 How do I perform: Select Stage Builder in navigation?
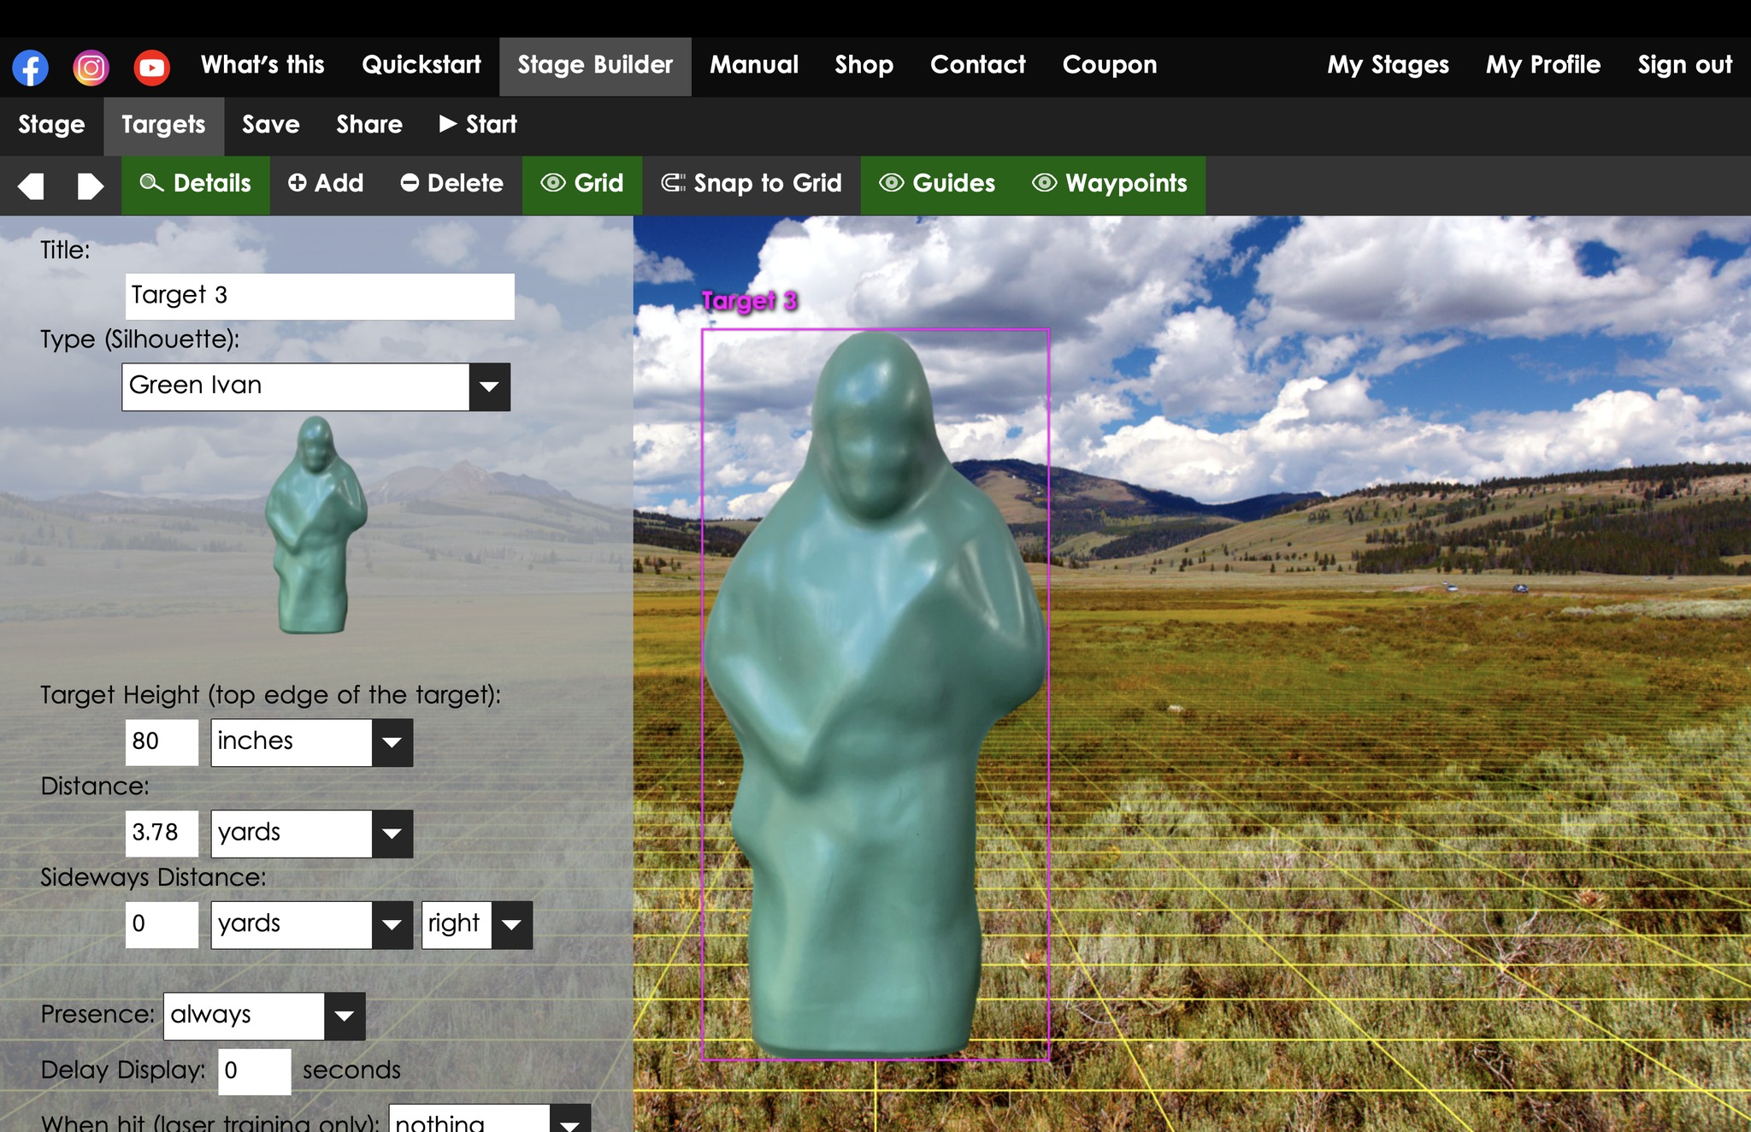(595, 66)
